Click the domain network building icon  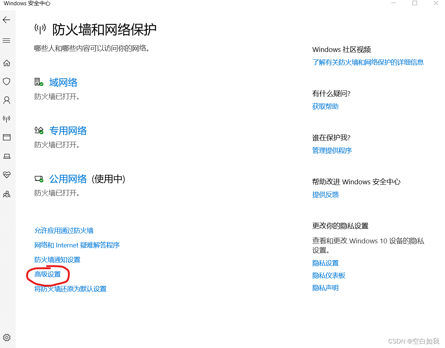[x=39, y=82]
